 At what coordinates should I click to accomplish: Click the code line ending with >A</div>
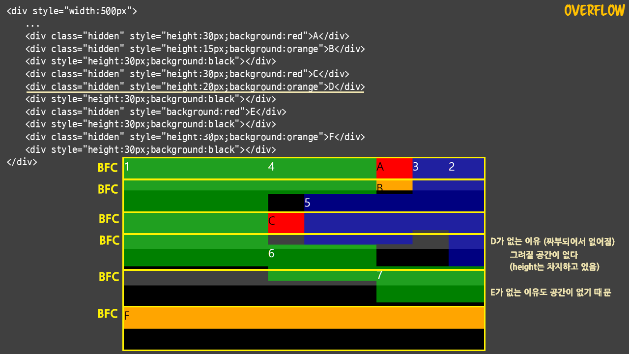tap(187, 36)
